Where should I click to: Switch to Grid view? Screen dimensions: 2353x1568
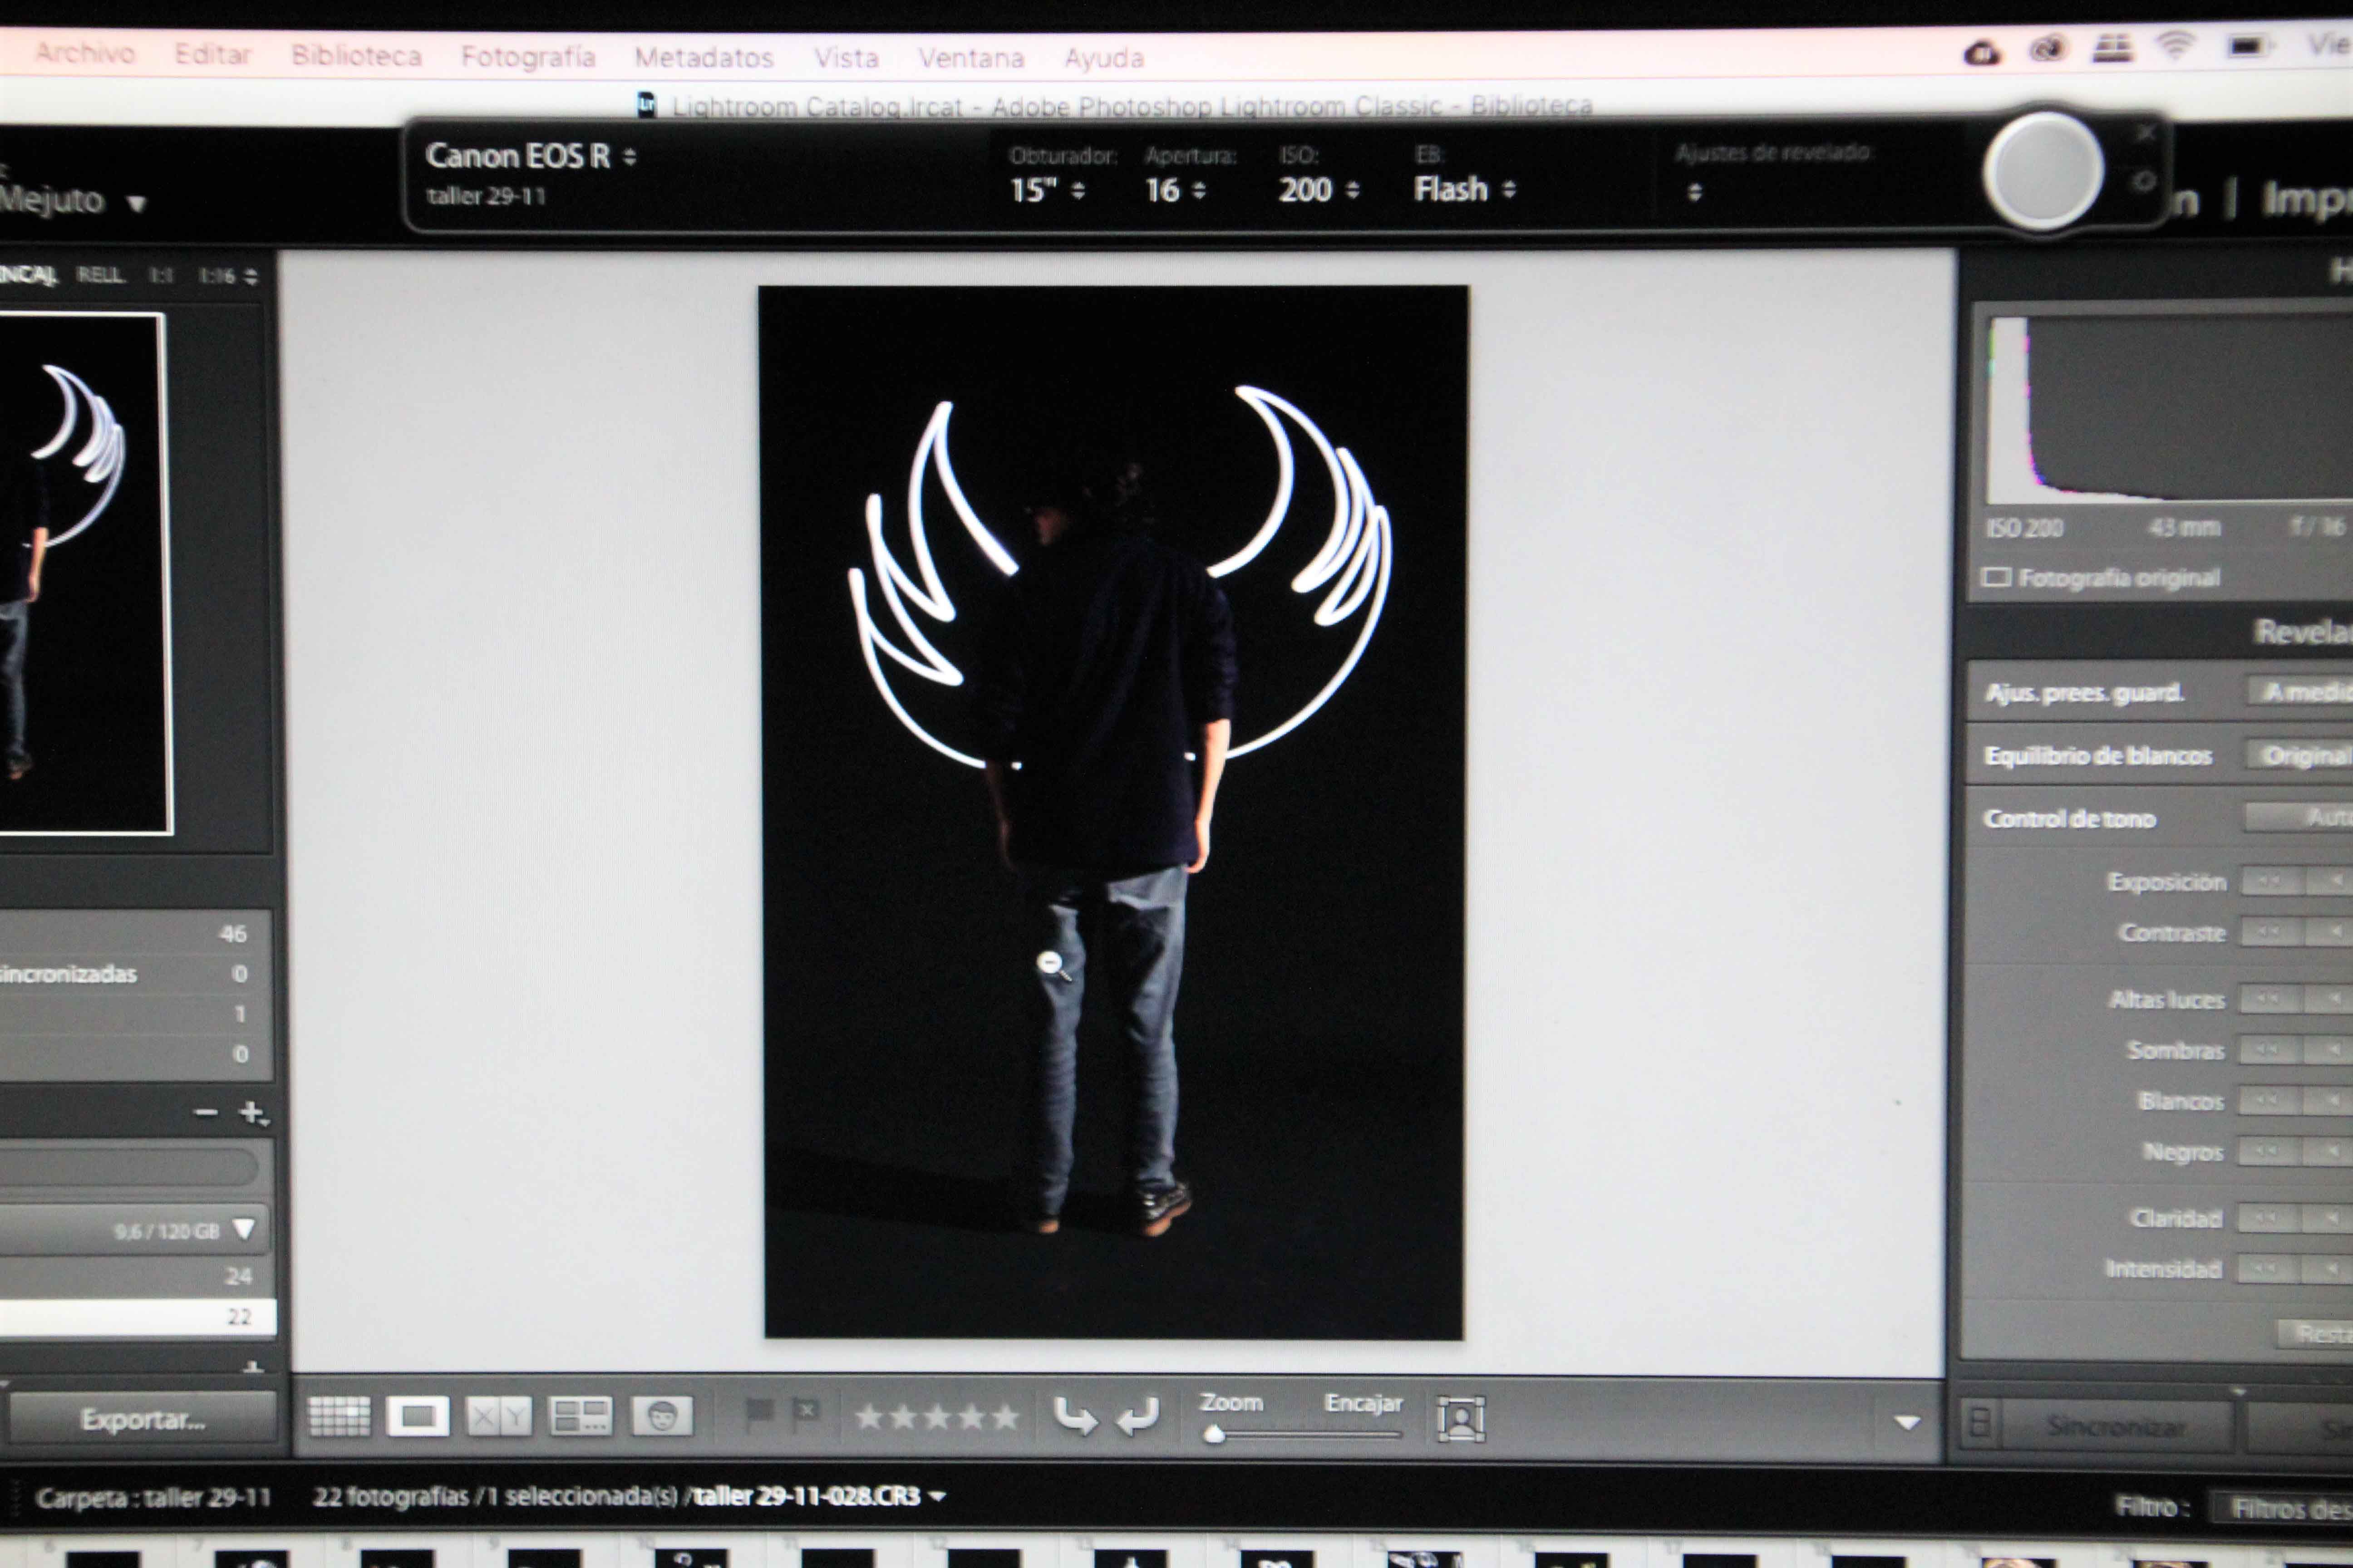point(339,1416)
